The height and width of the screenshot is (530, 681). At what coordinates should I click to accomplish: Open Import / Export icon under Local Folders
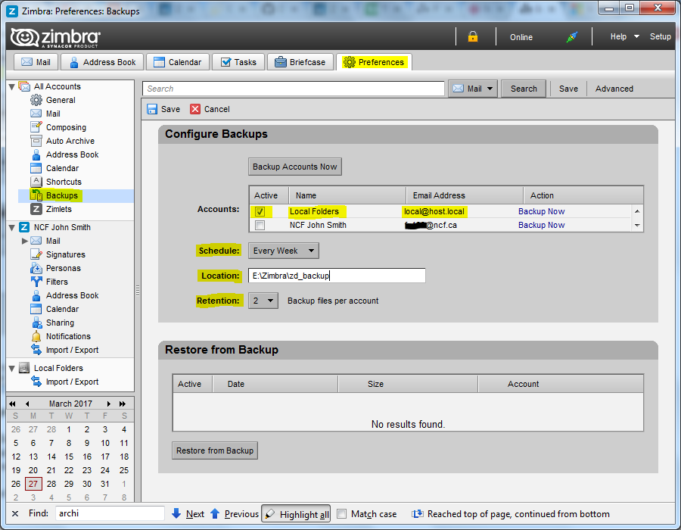36,382
